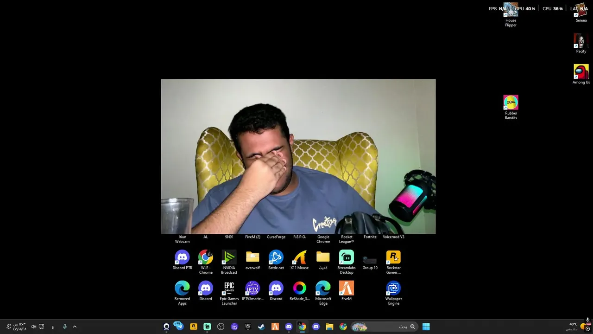Click the CPU 36 % overlay reading
The height and width of the screenshot is (334, 593).
pyautogui.click(x=553, y=8)
